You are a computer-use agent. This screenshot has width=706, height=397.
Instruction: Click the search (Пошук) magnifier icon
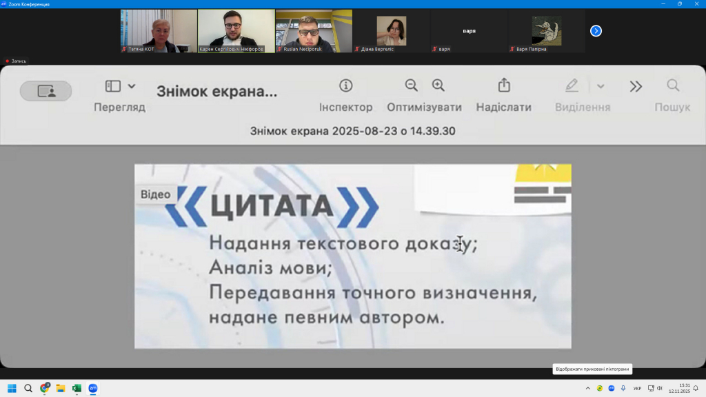673,85
